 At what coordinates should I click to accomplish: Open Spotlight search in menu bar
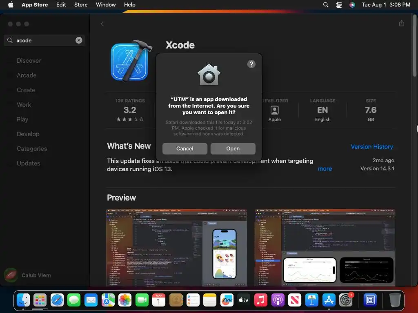point(325,5)
